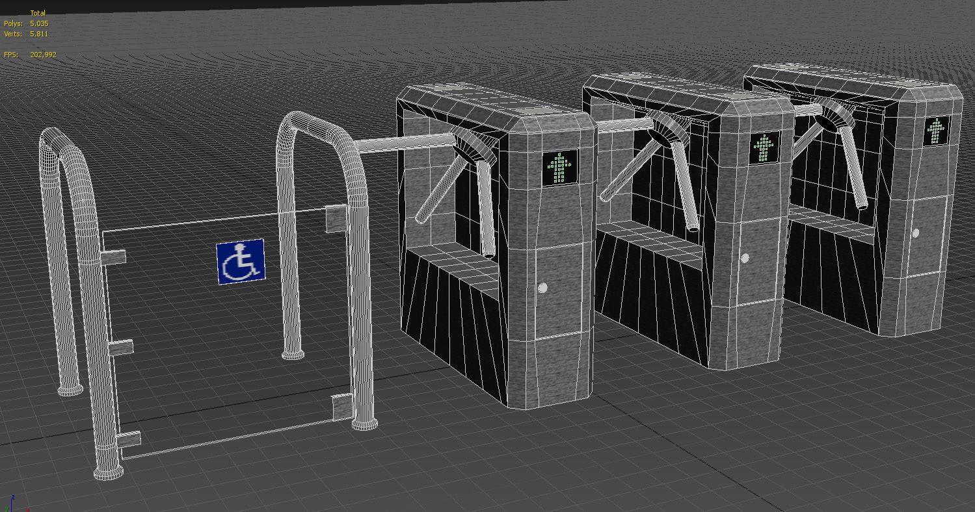Select round lock on farthest turnstile door
This screenshot has height=512, width=975.
click(x=915, y=233)
